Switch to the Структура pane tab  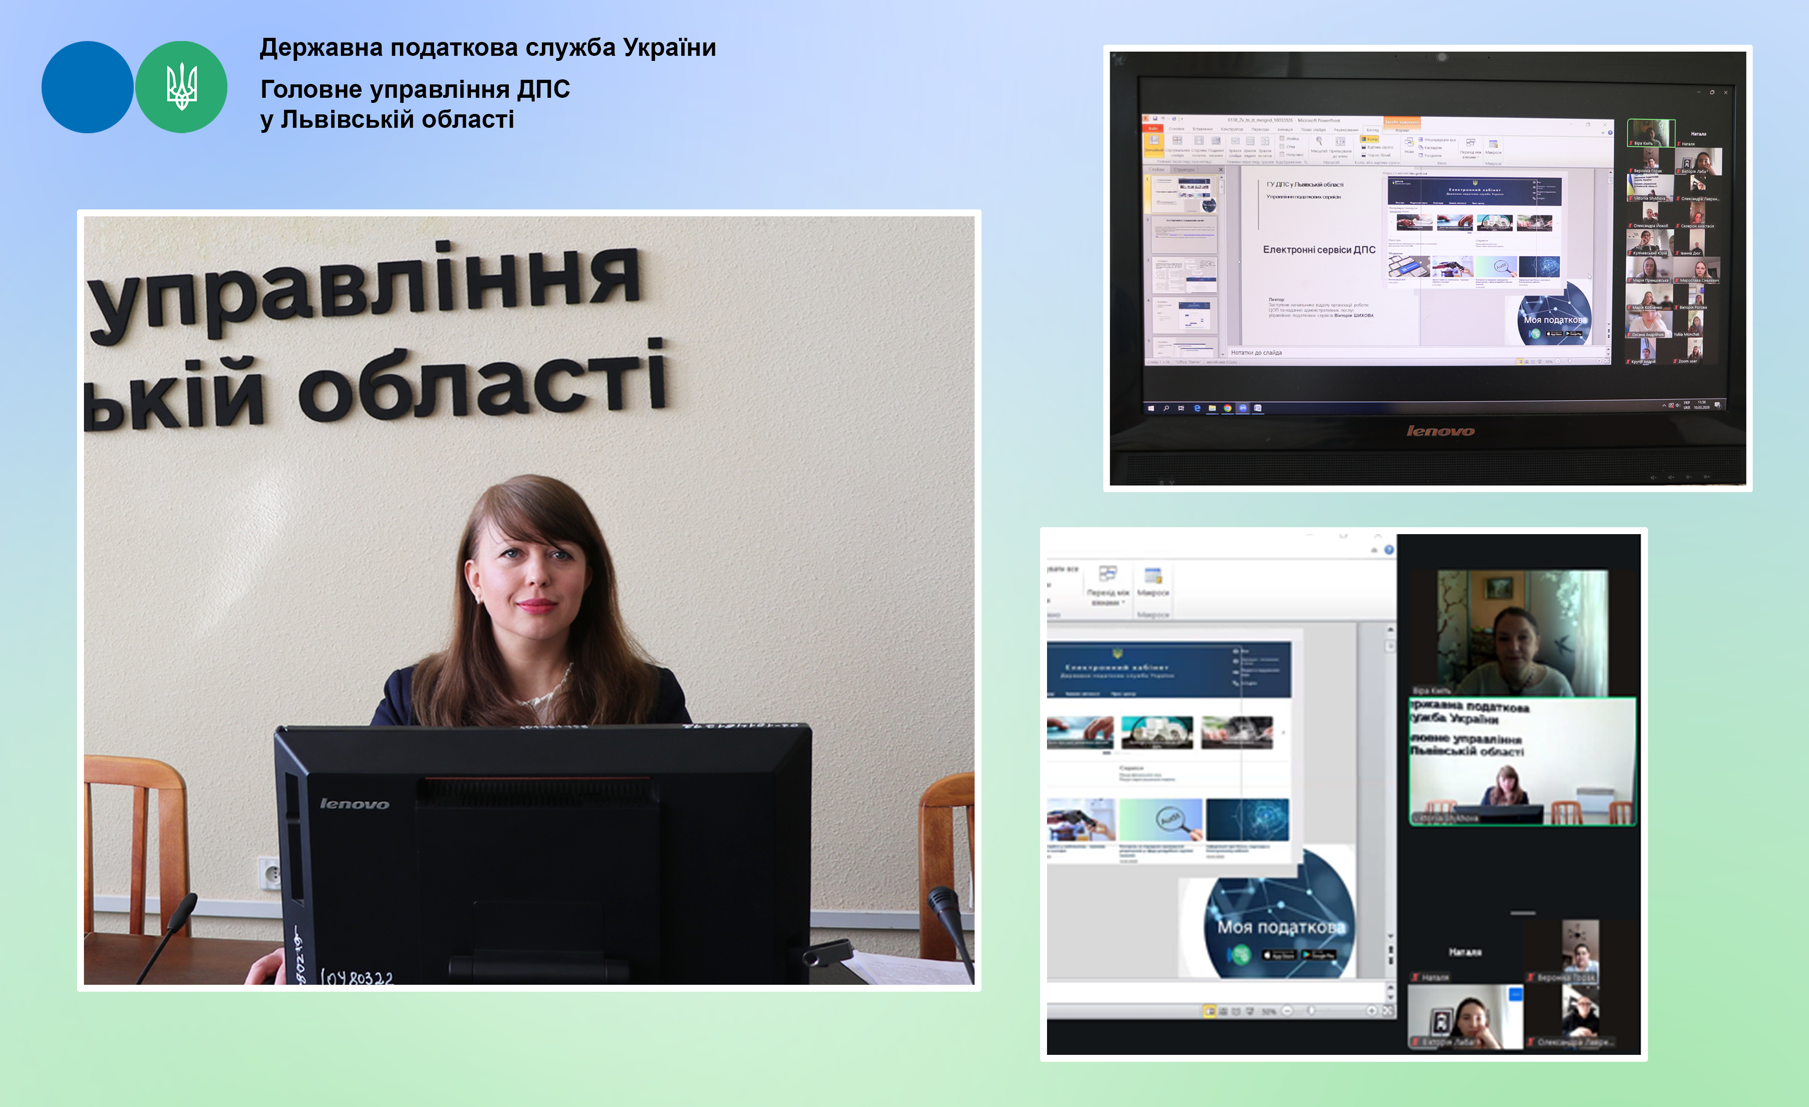[x=1184, y=170]
